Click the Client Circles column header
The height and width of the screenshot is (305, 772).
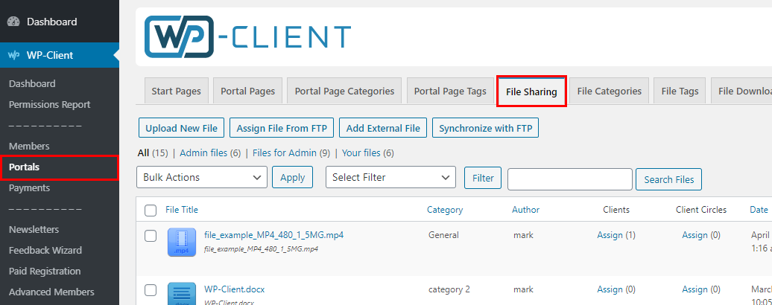pos(701,210)
